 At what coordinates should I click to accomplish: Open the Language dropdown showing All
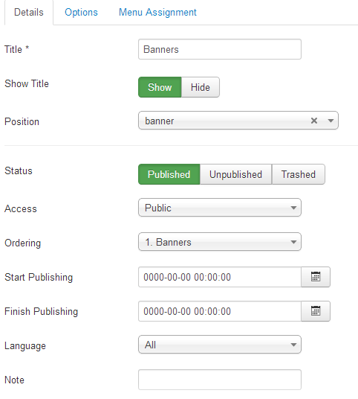[x=220, y=345]
